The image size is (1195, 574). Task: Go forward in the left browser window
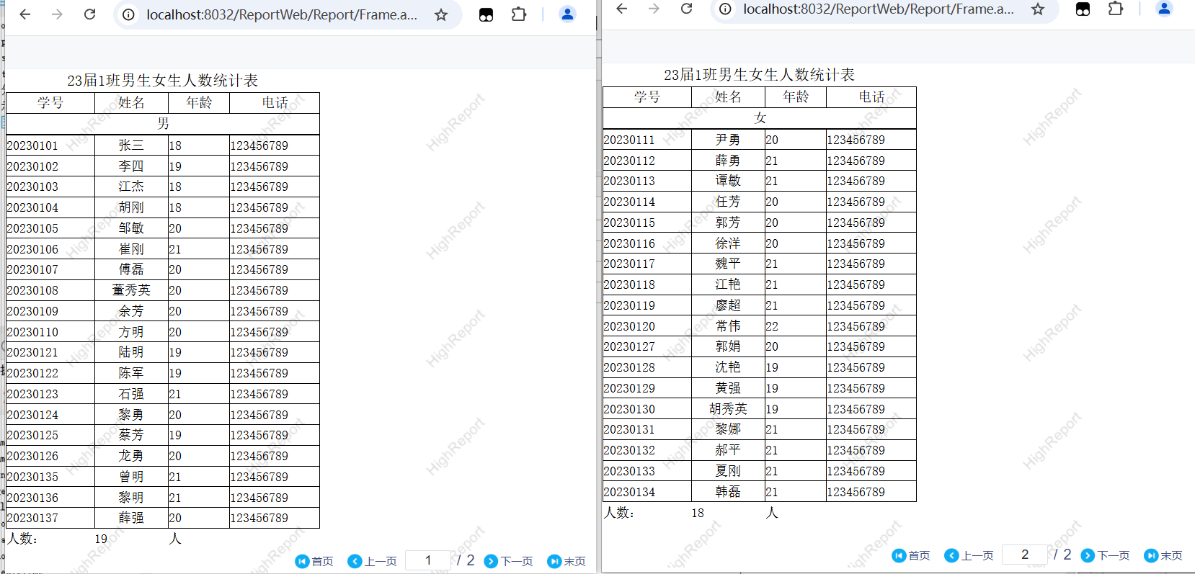pyautogui.click(x=57, y=14)
